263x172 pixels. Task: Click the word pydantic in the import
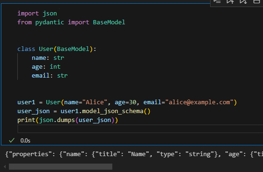[x=50, y=22]
